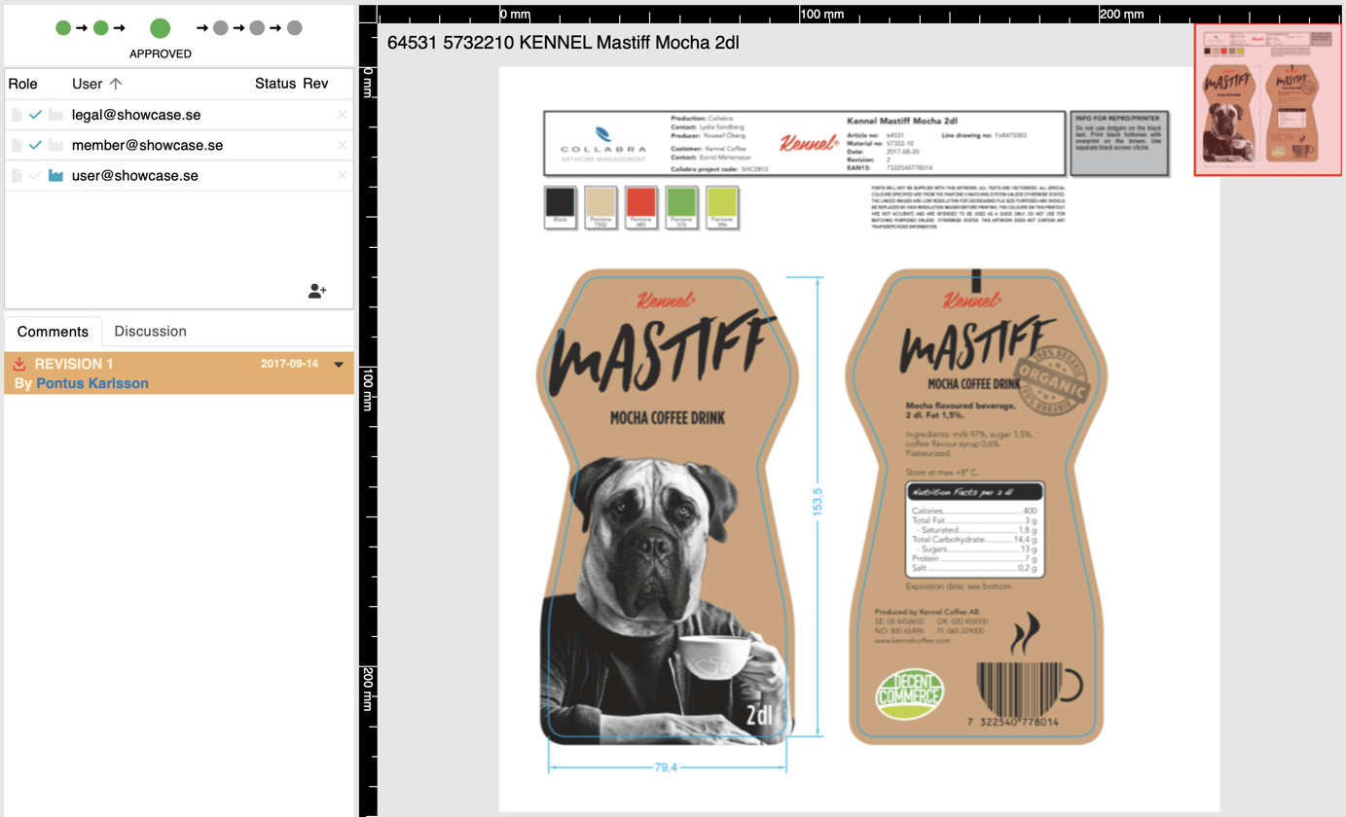Collapse the REVISION 1 comment section

pyautogui.click(x=338, y=367)
